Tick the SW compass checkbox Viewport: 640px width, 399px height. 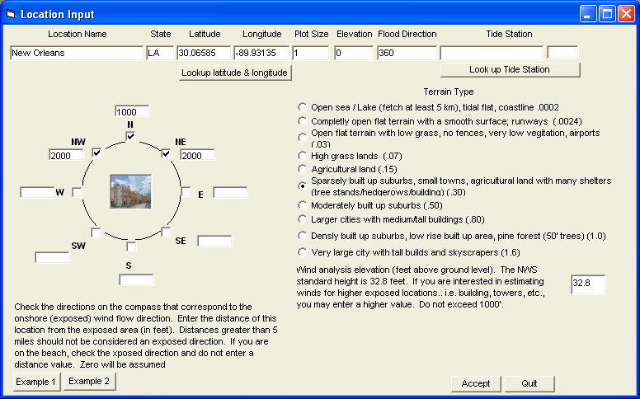tap(96, 233)
